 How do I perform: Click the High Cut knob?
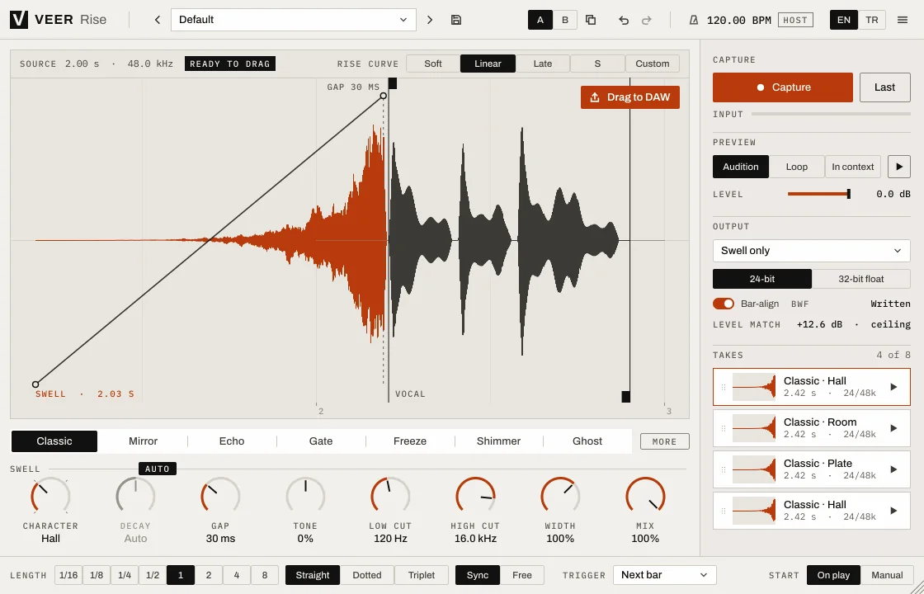[475, 497]
